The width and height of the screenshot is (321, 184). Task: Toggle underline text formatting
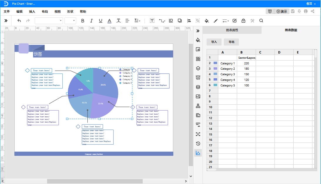pyautogui.click(x=101, y=21)
